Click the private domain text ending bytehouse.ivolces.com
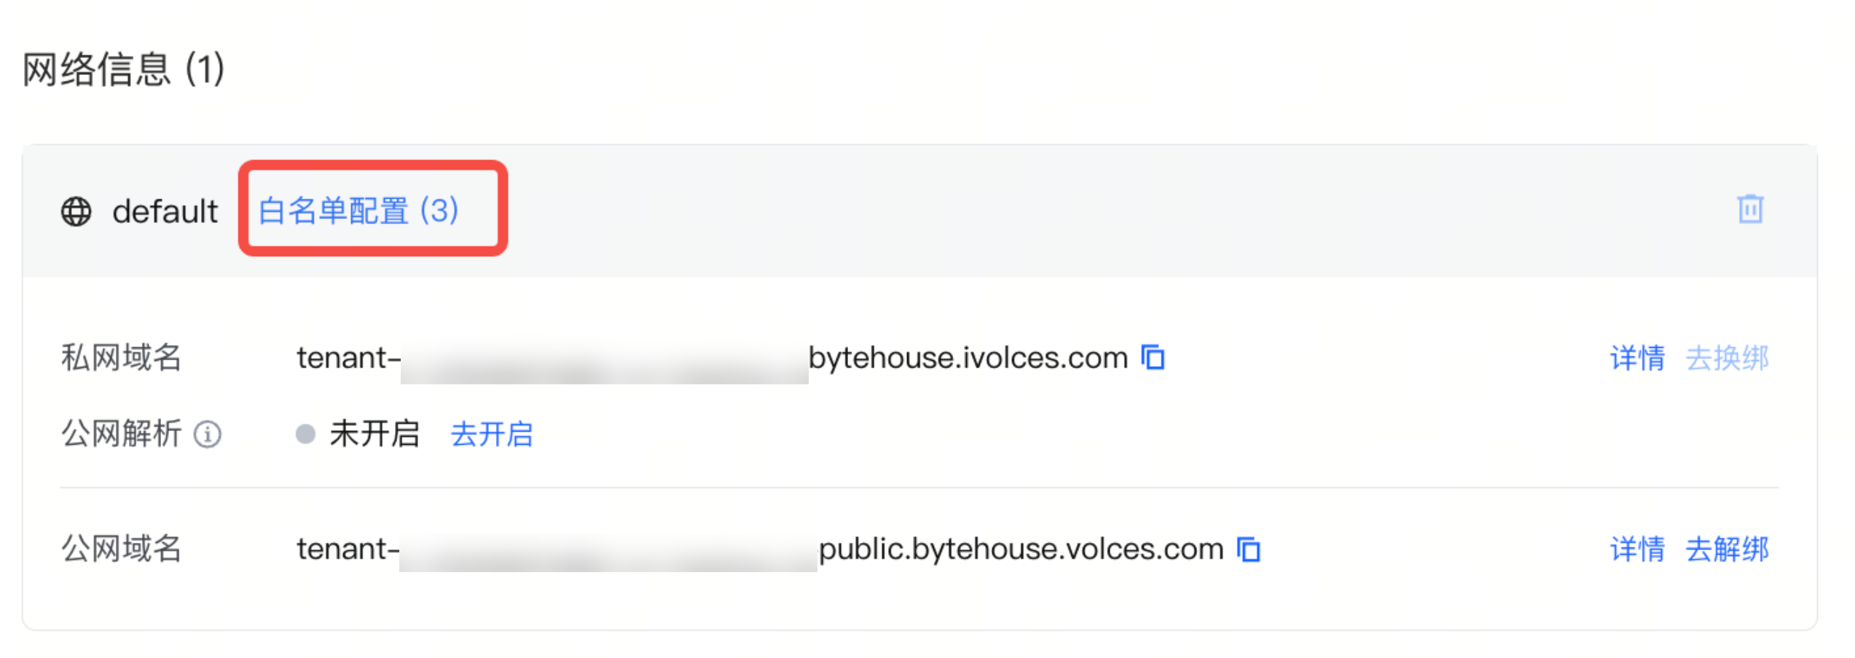The width and height of the screenshot is (1855, 658). coord(968,358)
